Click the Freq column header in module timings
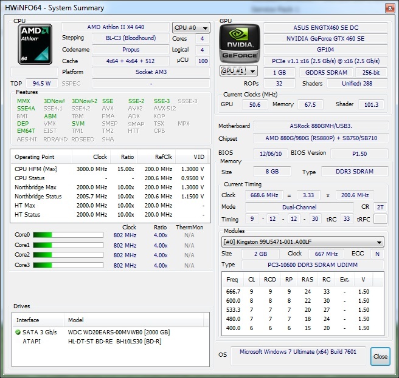Viewport: 399px width, 378px height. click(232, 280)
